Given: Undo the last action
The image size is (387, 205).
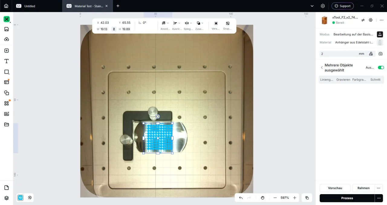Looking at the screenshot, I should point(241,198).
